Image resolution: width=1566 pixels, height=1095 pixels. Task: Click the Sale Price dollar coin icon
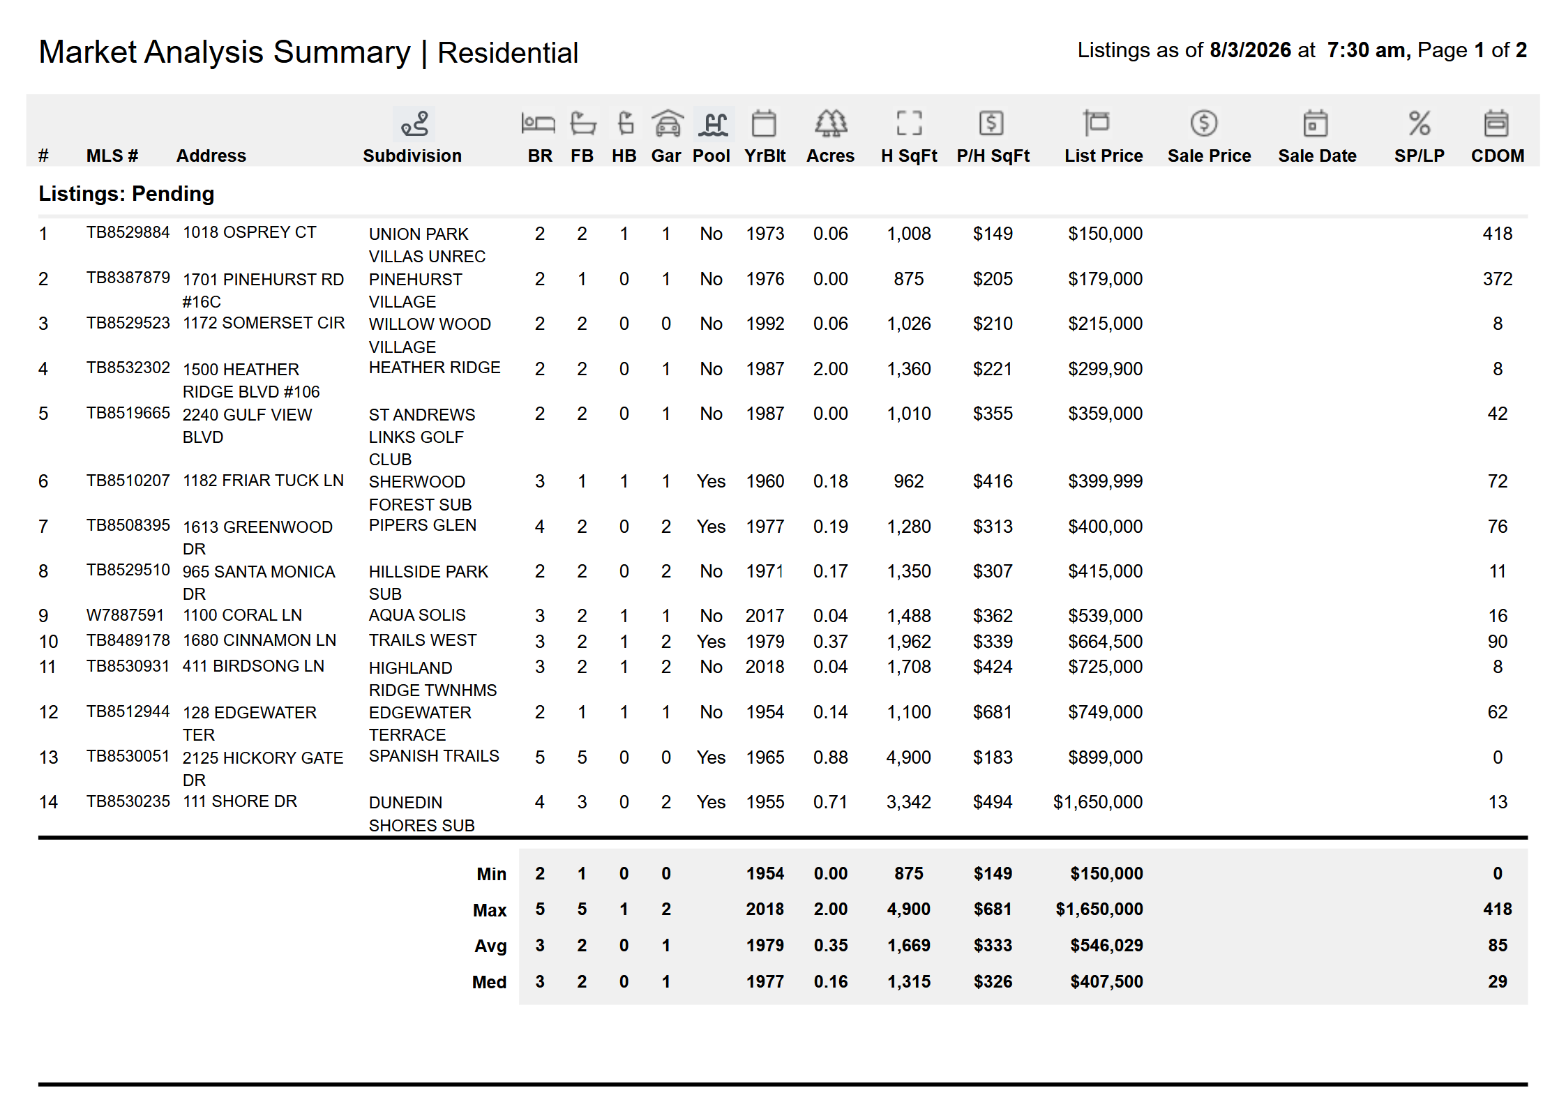coord(1204,123)
